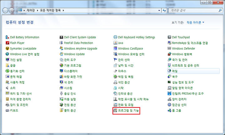
Task: Open the 음성 인식 link
Action: (70, 93)
